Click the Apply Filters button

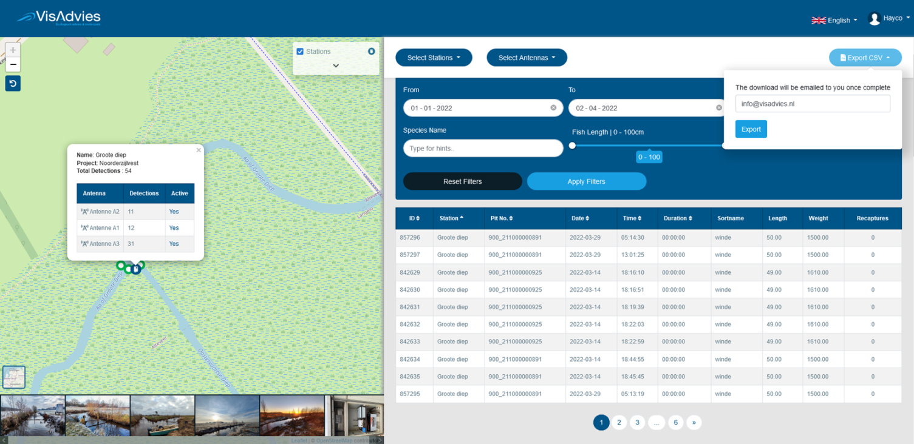click(x=586, y=181)
